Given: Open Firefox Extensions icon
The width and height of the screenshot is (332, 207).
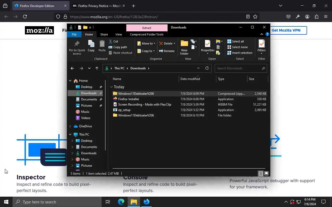Looking at the screenshot, I should point(316,17).
